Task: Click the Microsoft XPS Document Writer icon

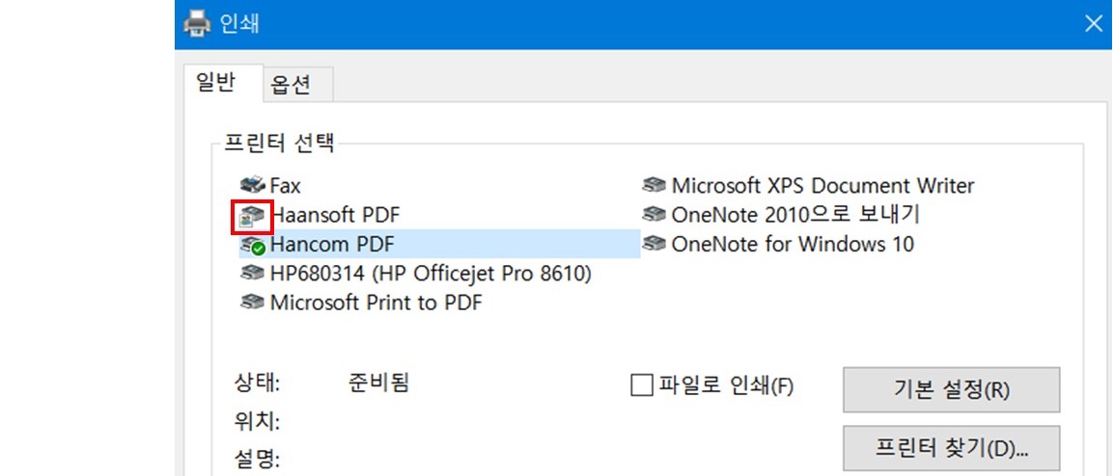Action: (654, 186)
